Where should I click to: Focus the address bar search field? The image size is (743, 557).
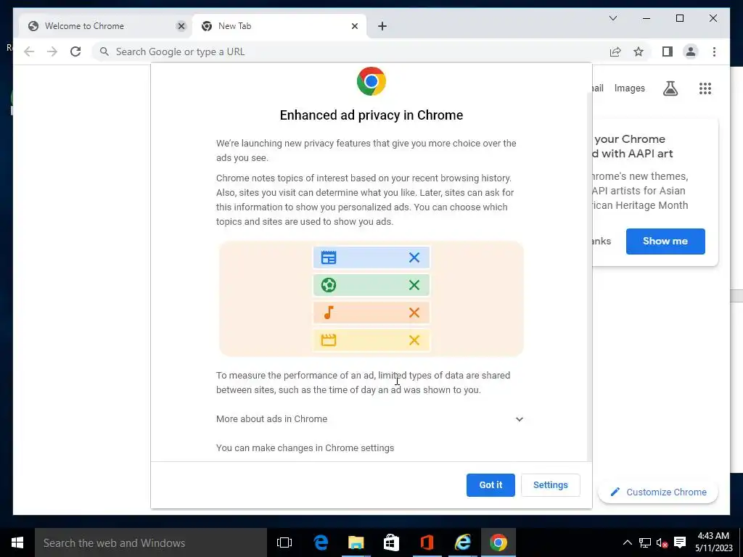[350, 51]
